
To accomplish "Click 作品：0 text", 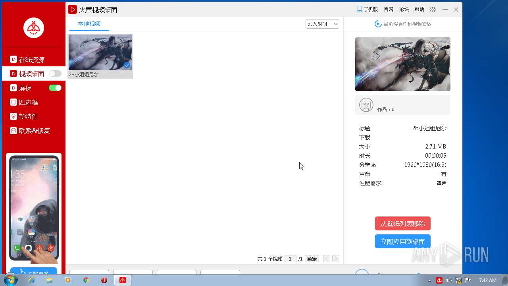I will click(x=386, y=109).
